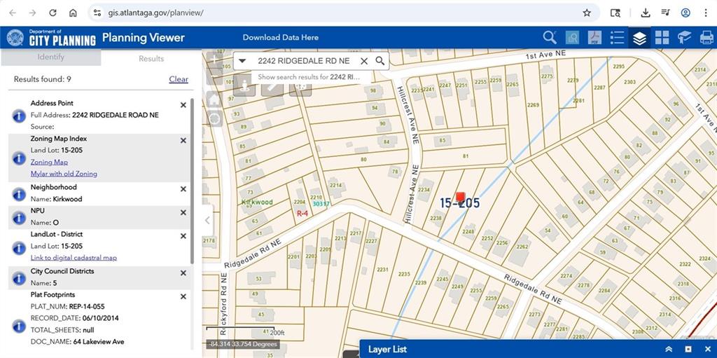Viewport: 717px width, 358px height.
Task: Open the Zoning Map link
Action: [x=49, y=162]
